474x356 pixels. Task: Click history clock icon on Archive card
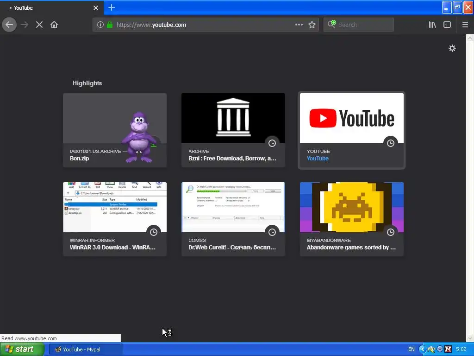pyautogui.click(x=272, y=143)
